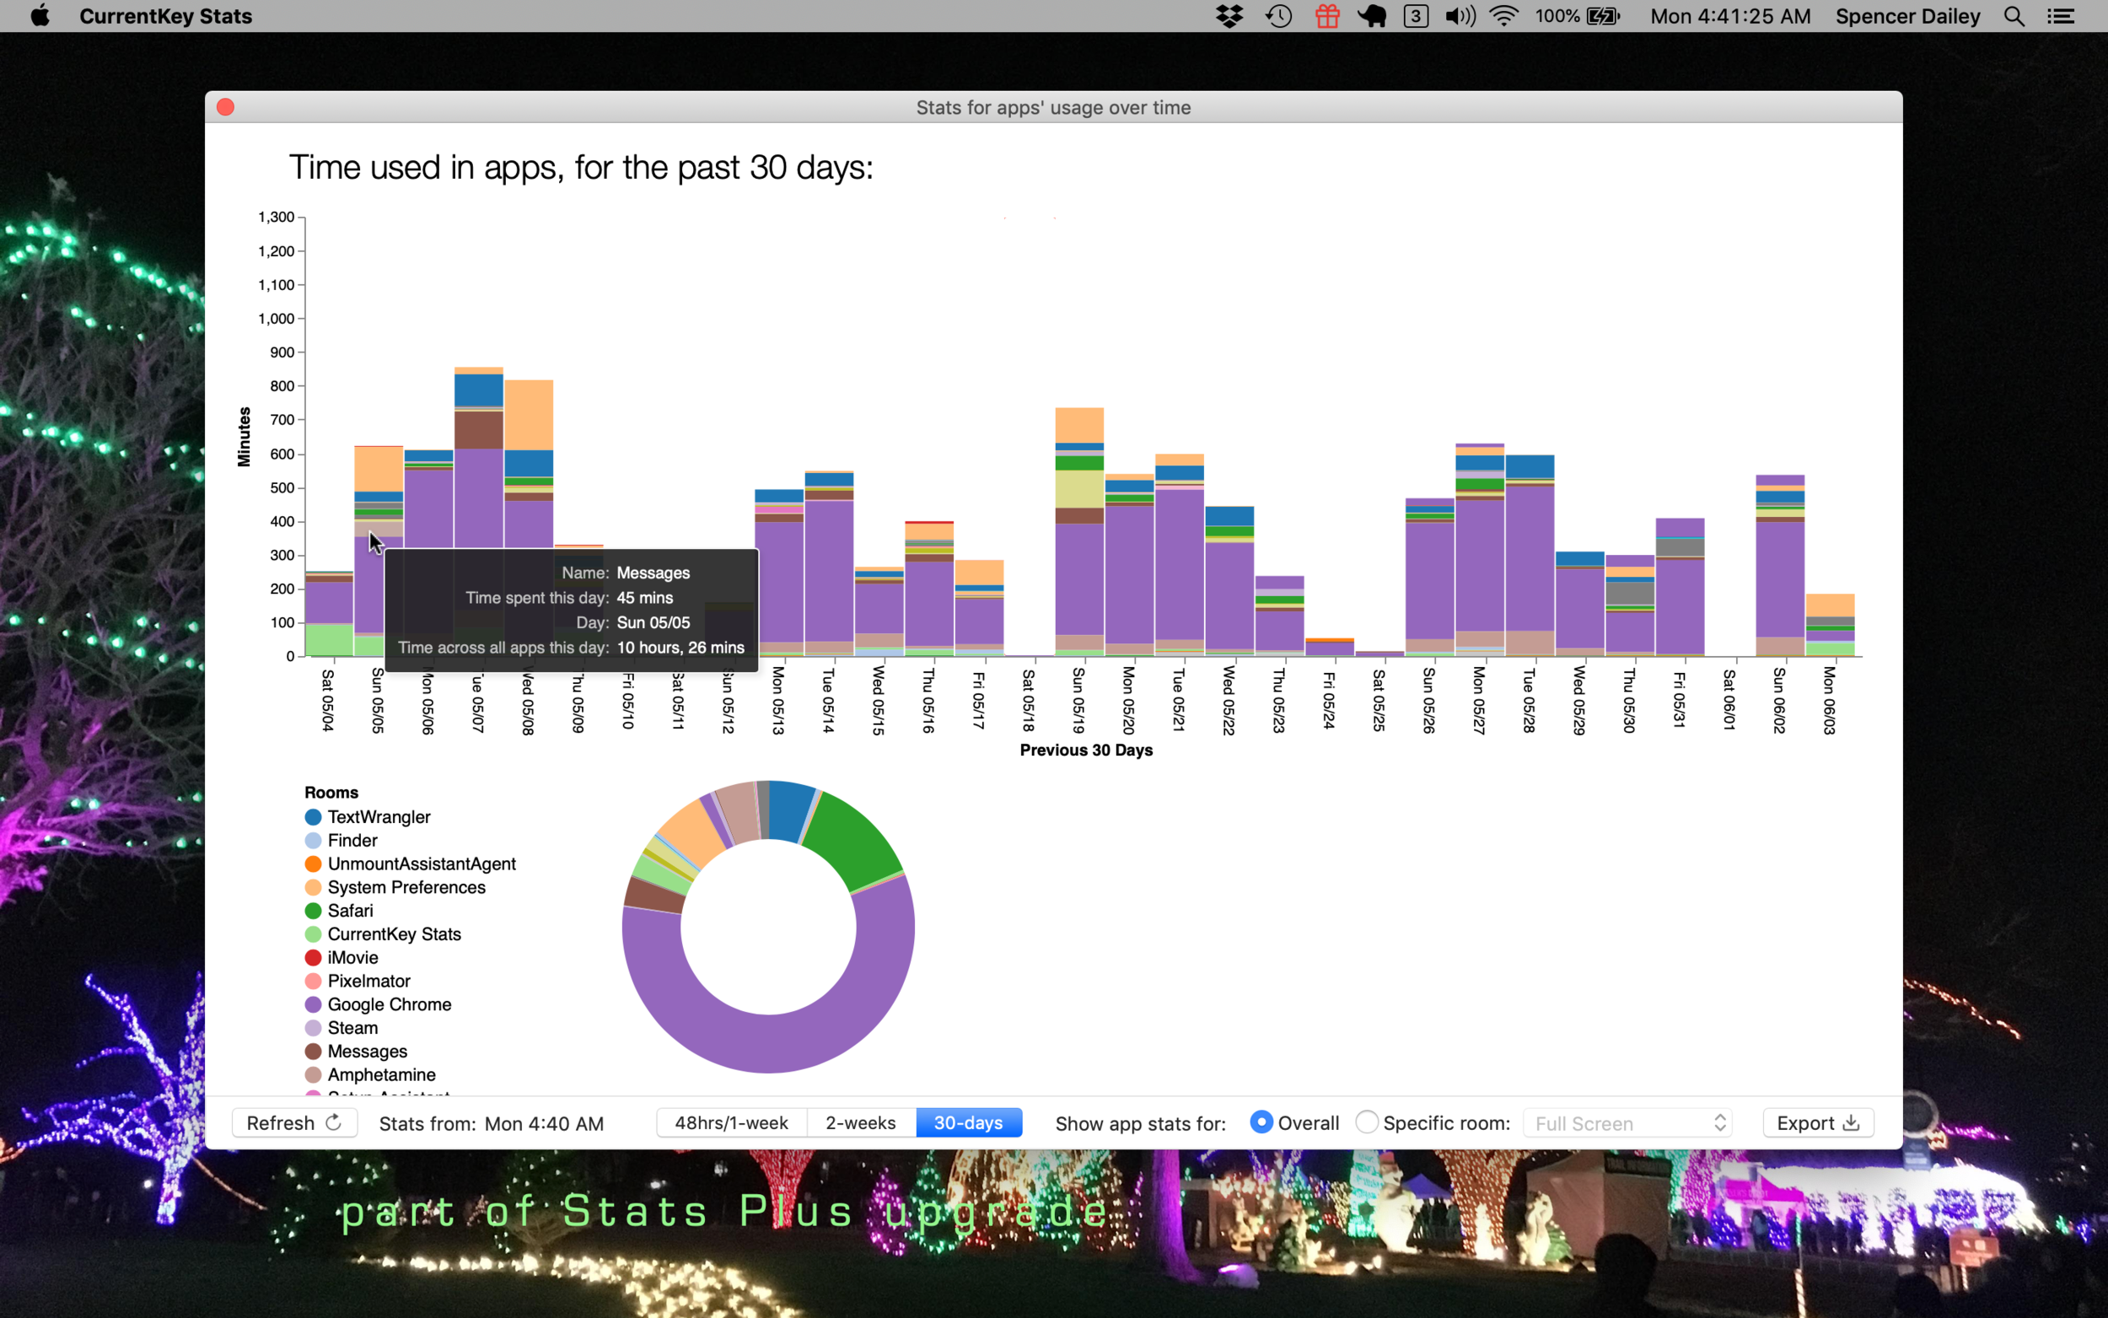
Task: Open the Wi-Fi status menu
Action: (1504, 16)
